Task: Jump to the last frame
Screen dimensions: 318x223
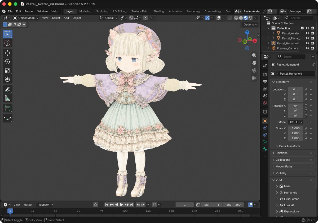Action: coord(131,205)
